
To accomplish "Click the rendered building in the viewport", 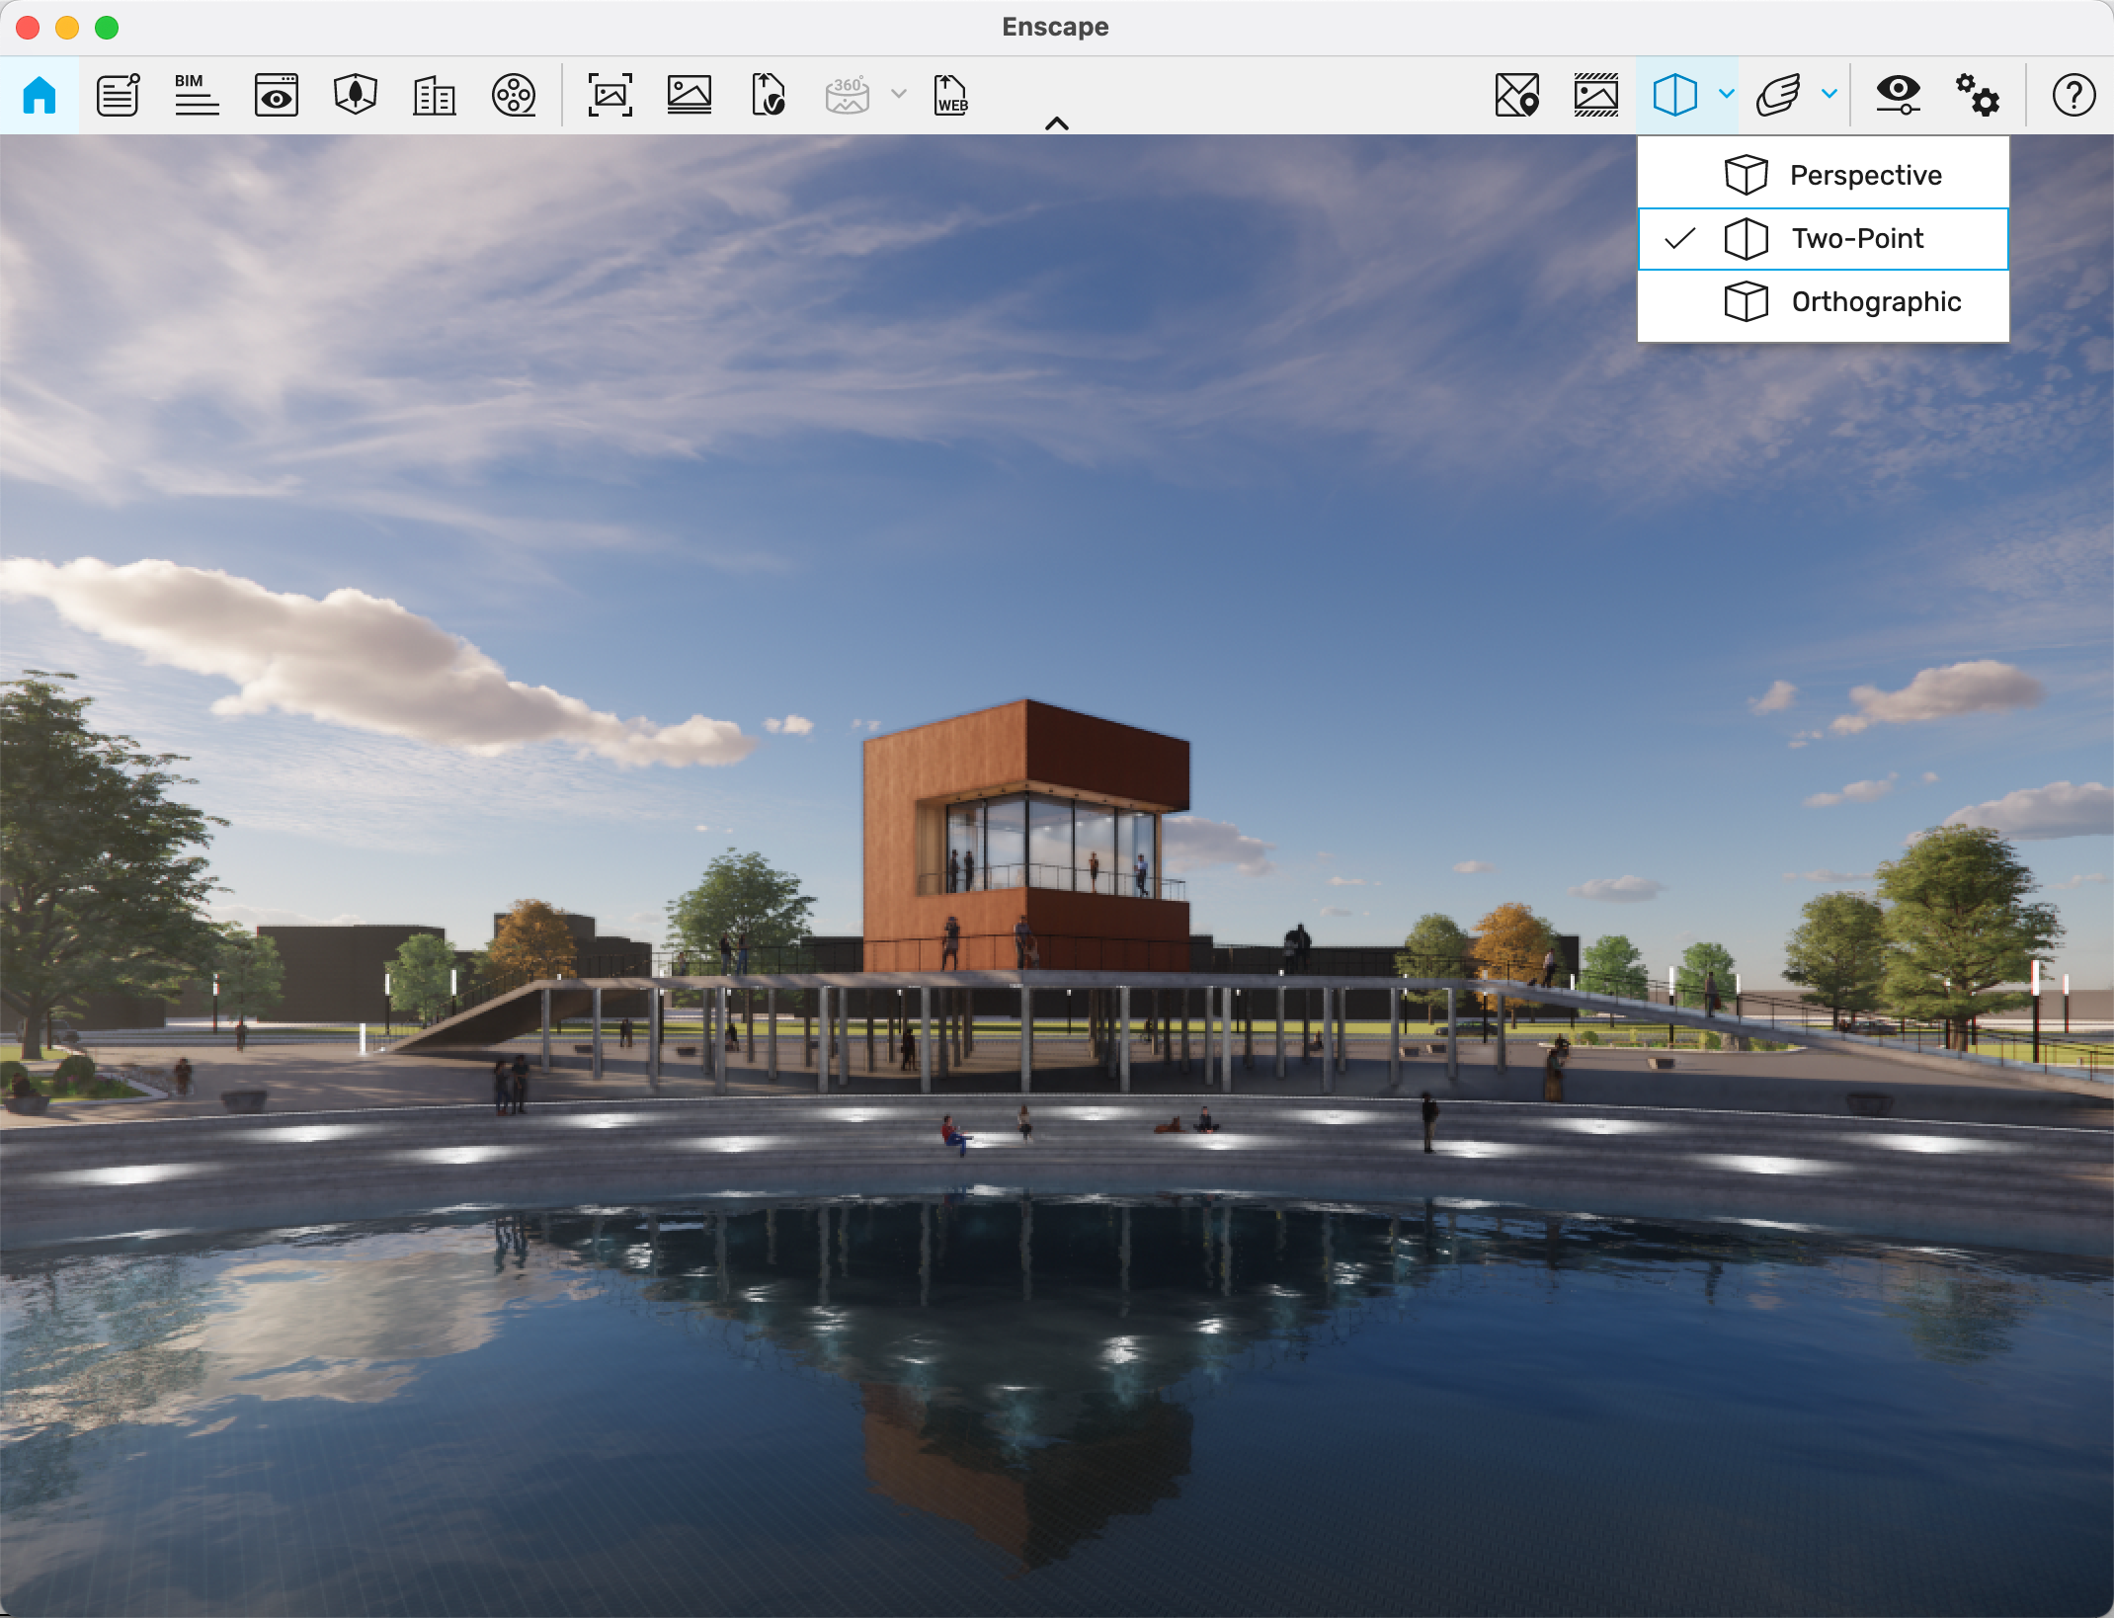I will [1026, 836].
